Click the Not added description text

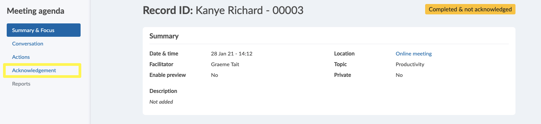[161, 102]
